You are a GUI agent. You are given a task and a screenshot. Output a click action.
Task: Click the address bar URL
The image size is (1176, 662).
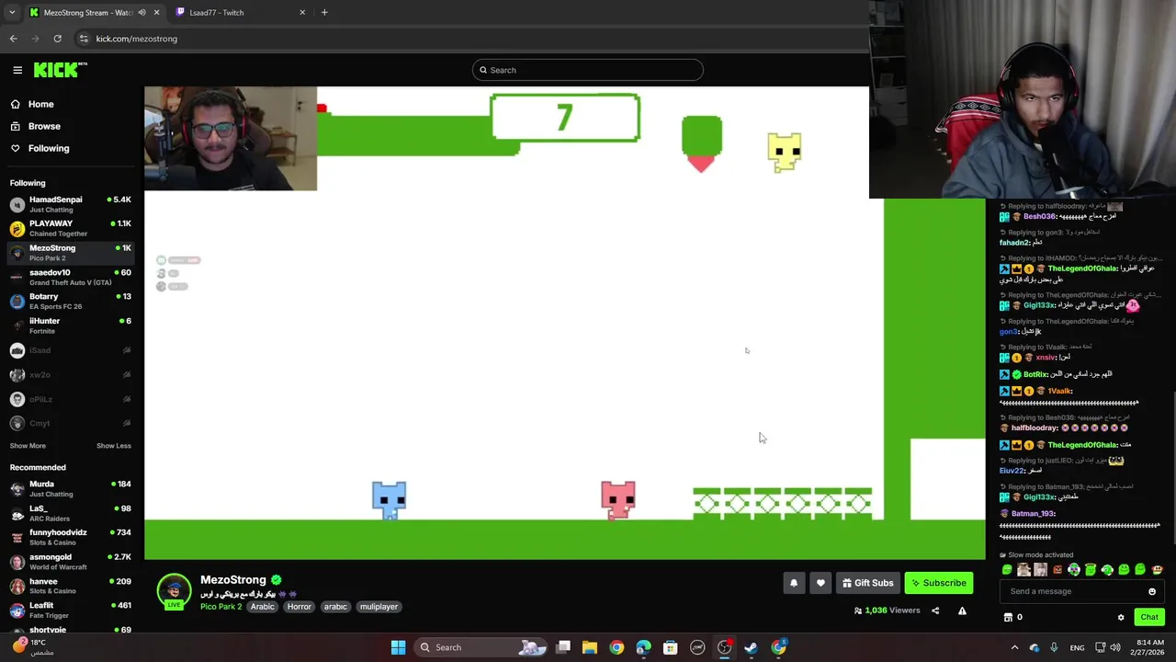point(136,39)
